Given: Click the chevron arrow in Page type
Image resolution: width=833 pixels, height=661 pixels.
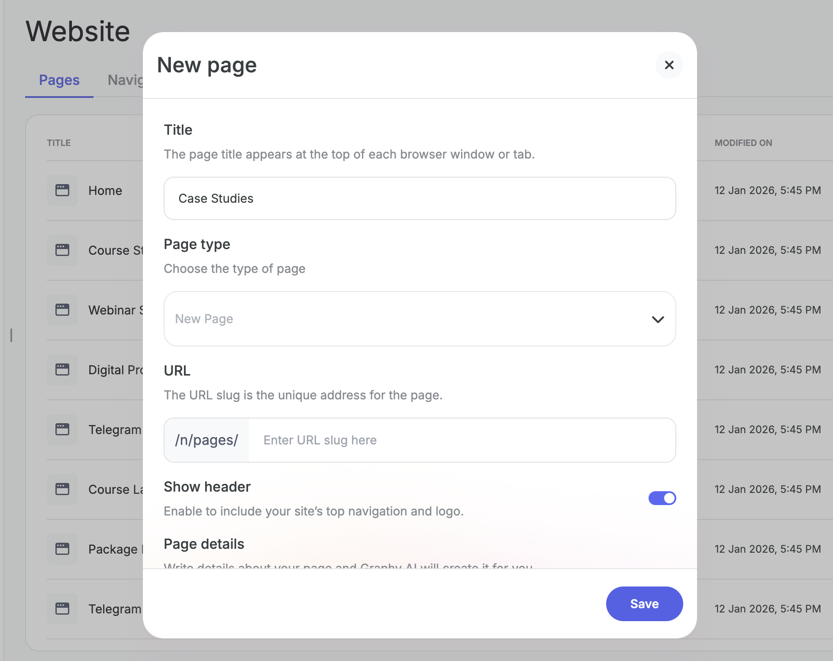Looking at the screenshot, I should (x=658, y=320).
